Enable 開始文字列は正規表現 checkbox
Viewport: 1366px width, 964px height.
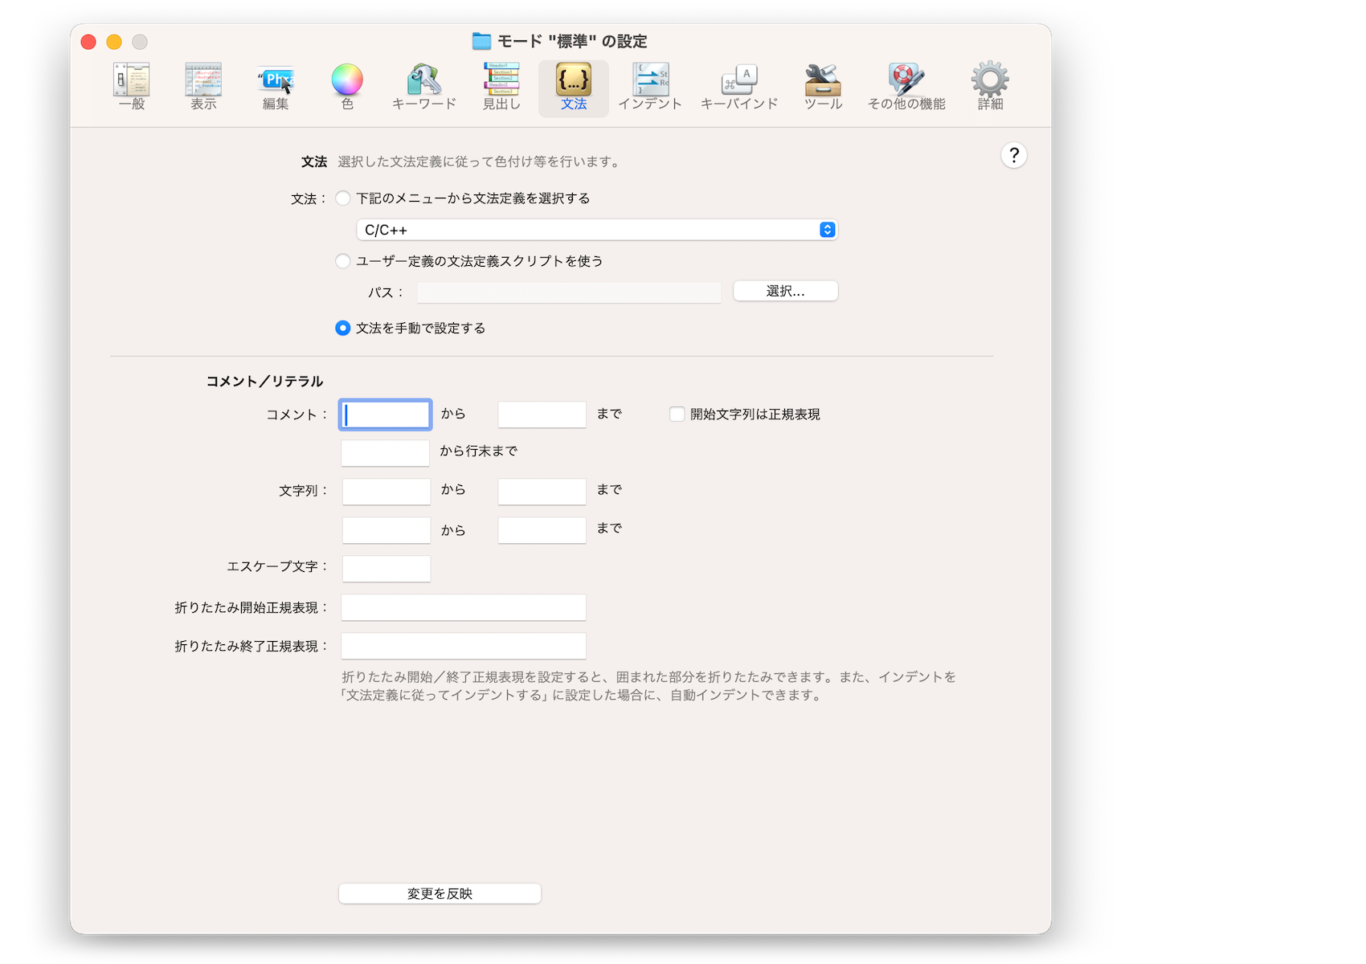[x=677, y=415]
